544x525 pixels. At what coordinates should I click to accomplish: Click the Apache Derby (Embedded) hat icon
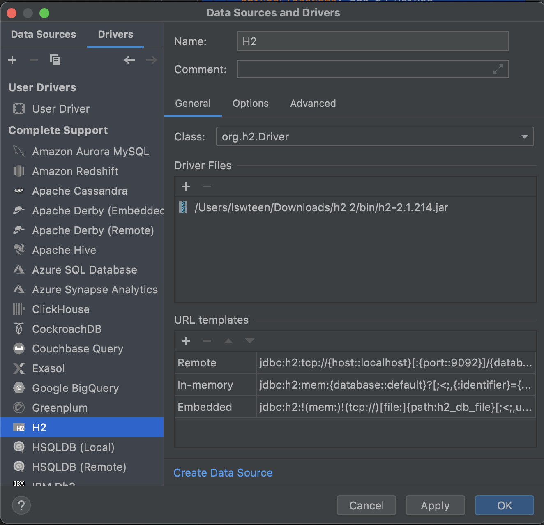tap(19, 211)
